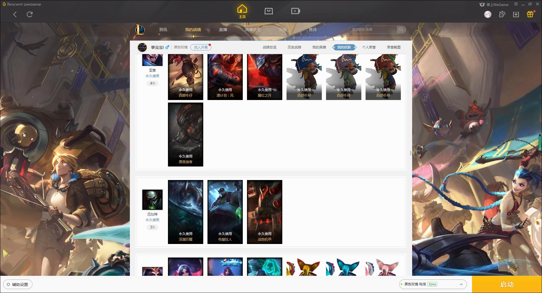The width and height of the screenshot is (542, 293).
Task: Open the store bag icon in top bar
Action: (269, 11)
